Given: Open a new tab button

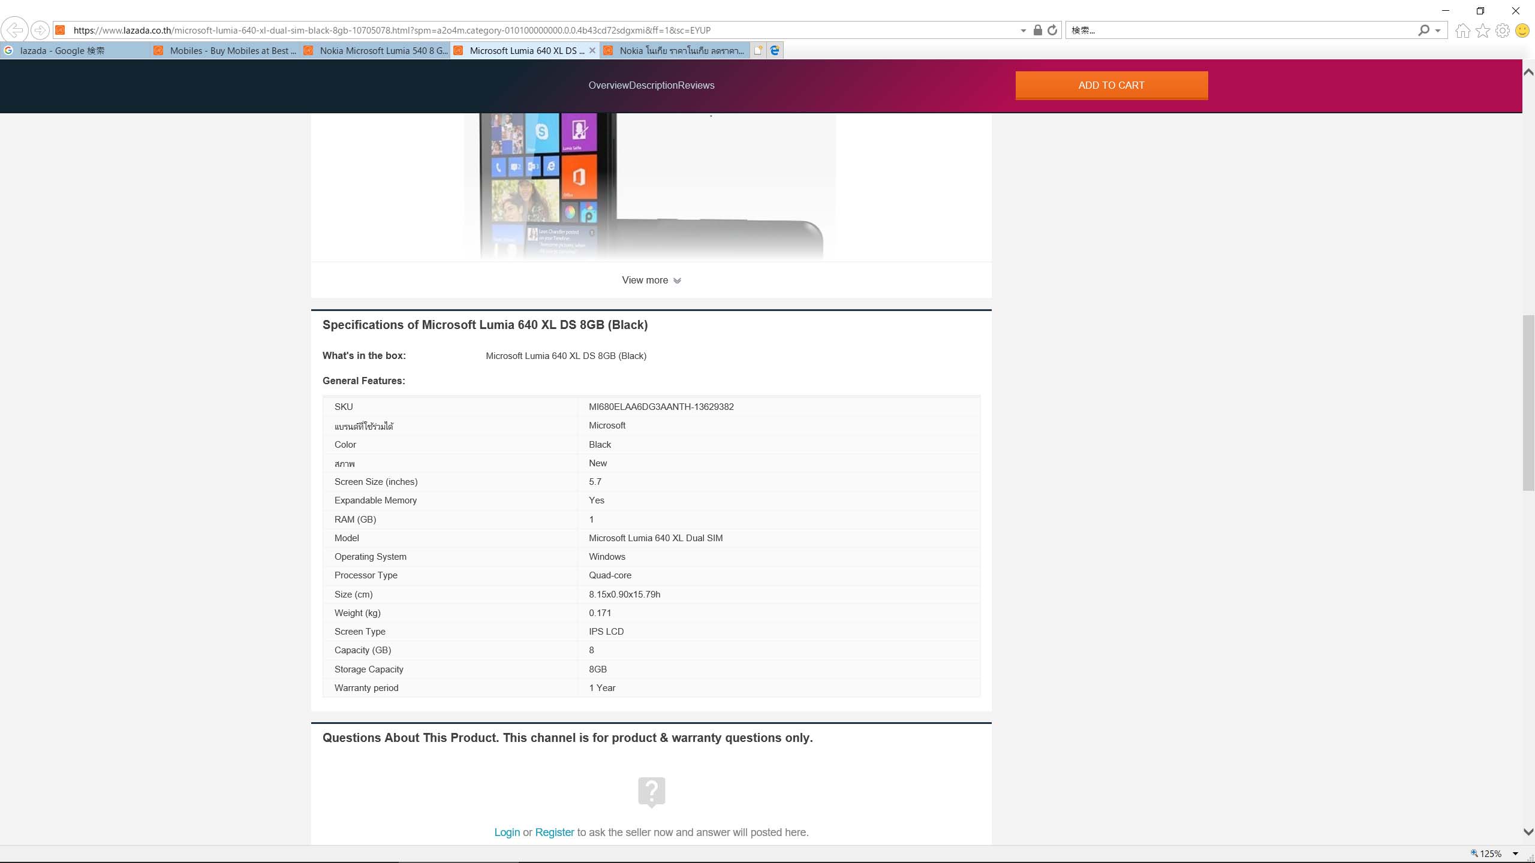Looking at the screenshot, I should (x=758, y=50).
